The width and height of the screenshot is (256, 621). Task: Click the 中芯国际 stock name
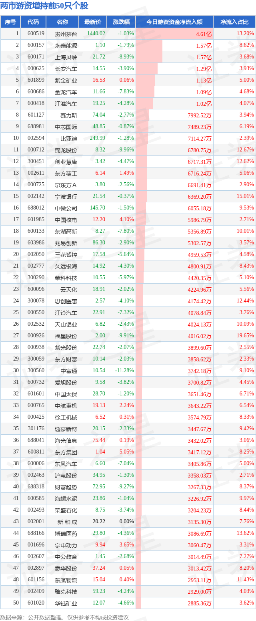point(66,127)
